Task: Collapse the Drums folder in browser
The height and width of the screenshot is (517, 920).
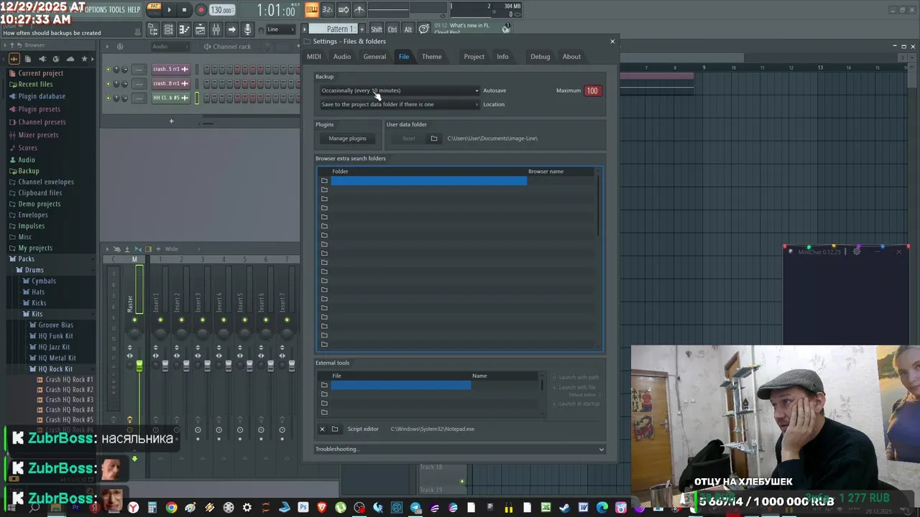Action: pos(34,270)
